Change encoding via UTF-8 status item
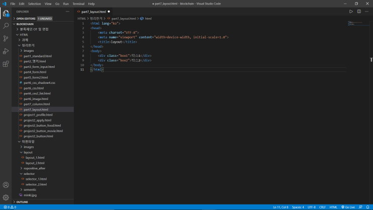Viewport: 373px width, 210px height. pos(311,207)
